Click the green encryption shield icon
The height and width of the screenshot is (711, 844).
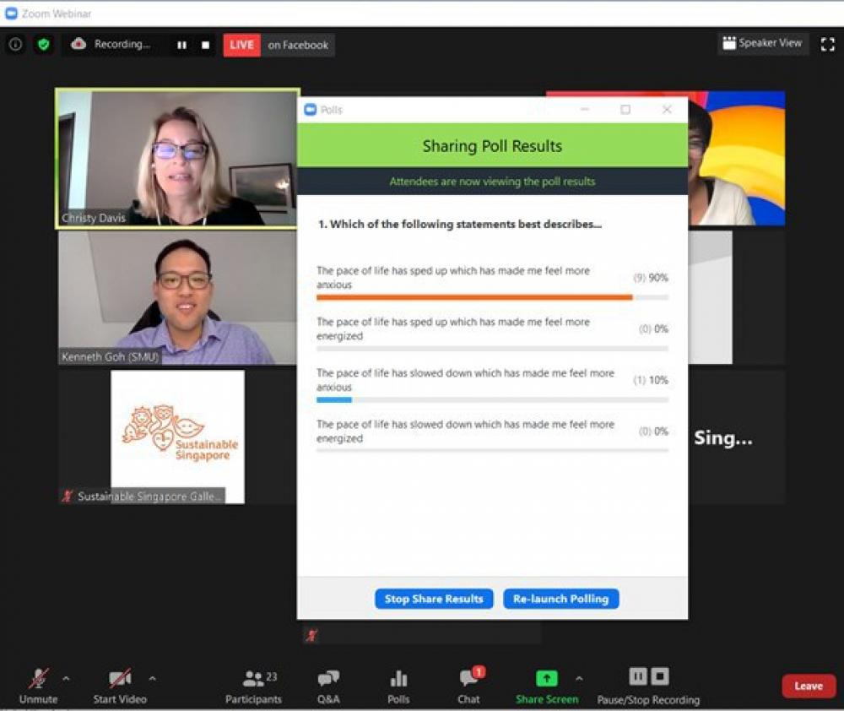point(44,44)
